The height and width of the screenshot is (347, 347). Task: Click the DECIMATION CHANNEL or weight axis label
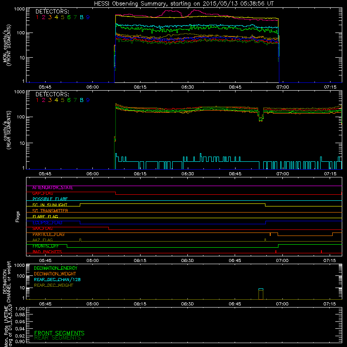point(7,282)
